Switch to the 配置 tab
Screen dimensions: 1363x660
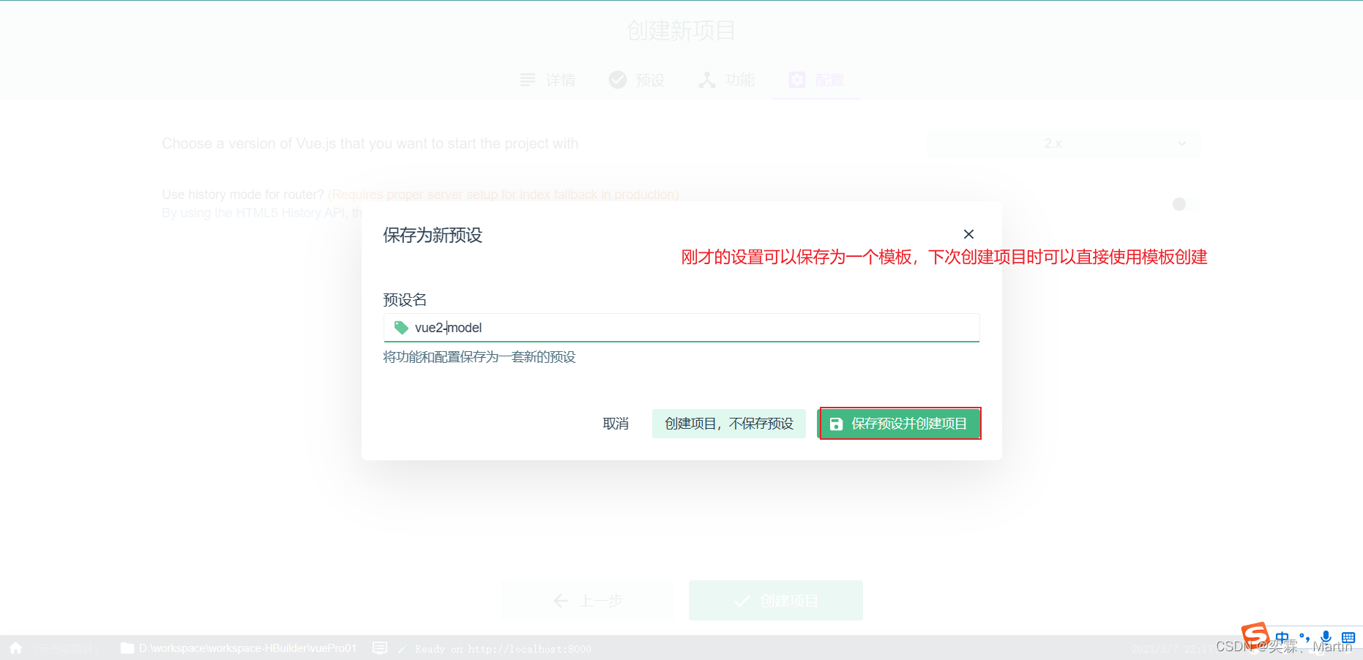pyautogui.click(x=816, y=80)
